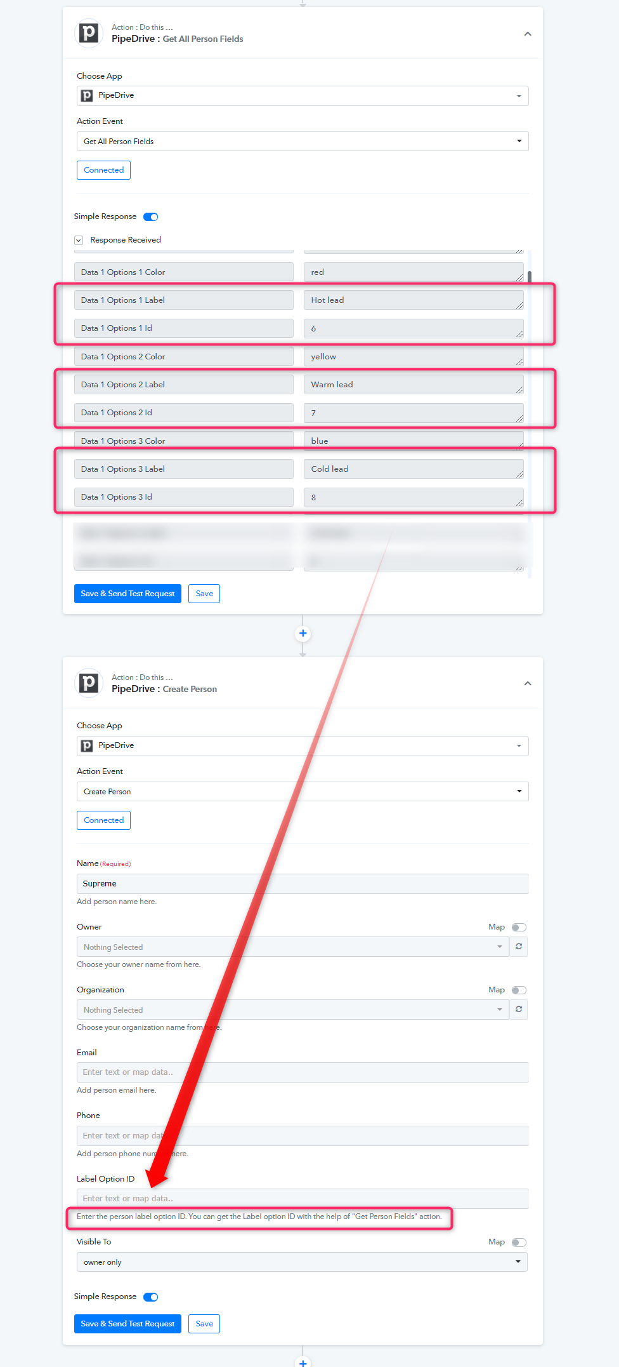Viewport: 619px width, 1367px height.
Task: Open the Organization Nothing Selected dropdown
Action: (x=292, y=1010)
